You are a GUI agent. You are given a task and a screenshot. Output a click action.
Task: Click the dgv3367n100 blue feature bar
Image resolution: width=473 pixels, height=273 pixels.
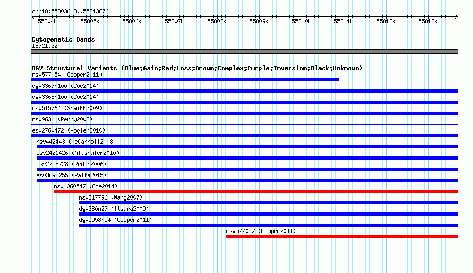pos(244,91)
